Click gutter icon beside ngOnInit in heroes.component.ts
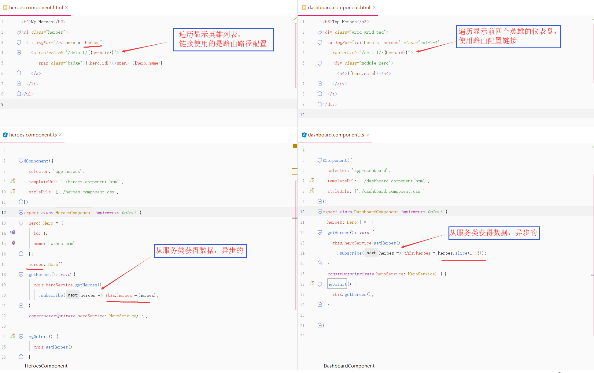The width and height of the screenshot is (594, 373). (13, 336)
